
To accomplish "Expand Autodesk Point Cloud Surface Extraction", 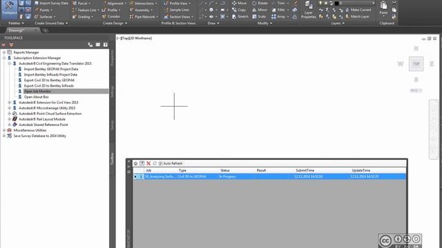I will [10, 114].
